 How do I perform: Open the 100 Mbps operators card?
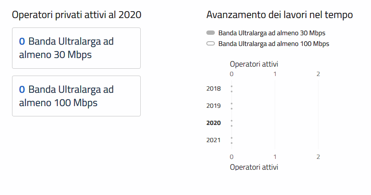tap(76, 96)
